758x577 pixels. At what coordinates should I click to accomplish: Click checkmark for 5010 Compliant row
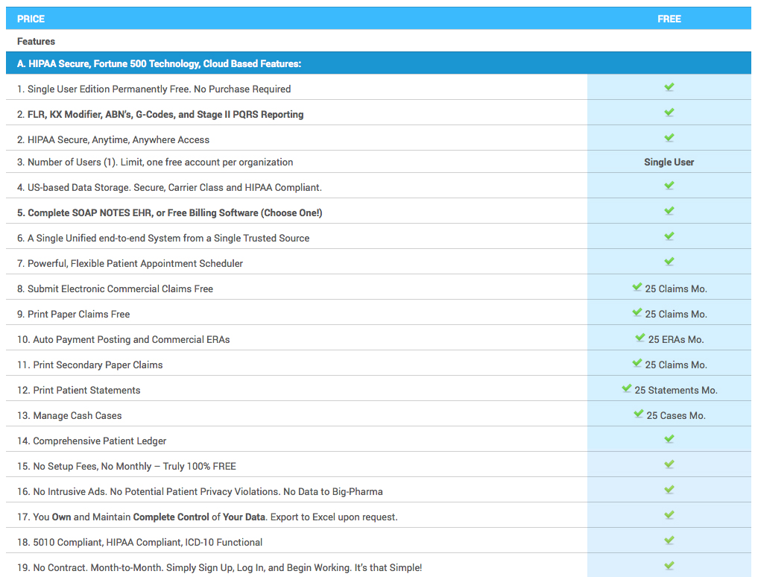pyautogui.click(x=669, y=540)
